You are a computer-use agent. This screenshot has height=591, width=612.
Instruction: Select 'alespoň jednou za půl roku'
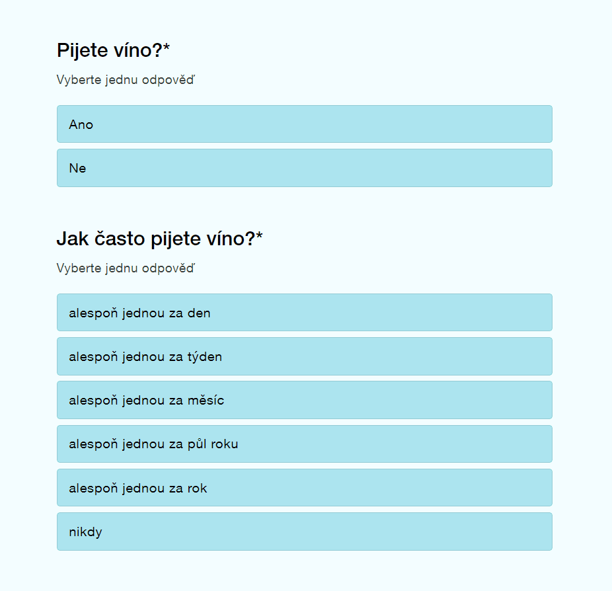point(304,444)
